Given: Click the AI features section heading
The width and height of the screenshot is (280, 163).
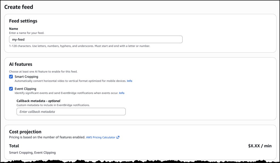Looking at the screenshot, I should pyautogui.click(x=20, y=64).
